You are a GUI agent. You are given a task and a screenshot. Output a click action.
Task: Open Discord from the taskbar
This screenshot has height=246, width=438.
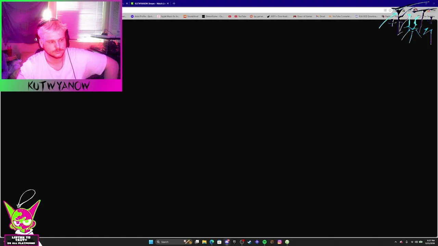[227, 242]
